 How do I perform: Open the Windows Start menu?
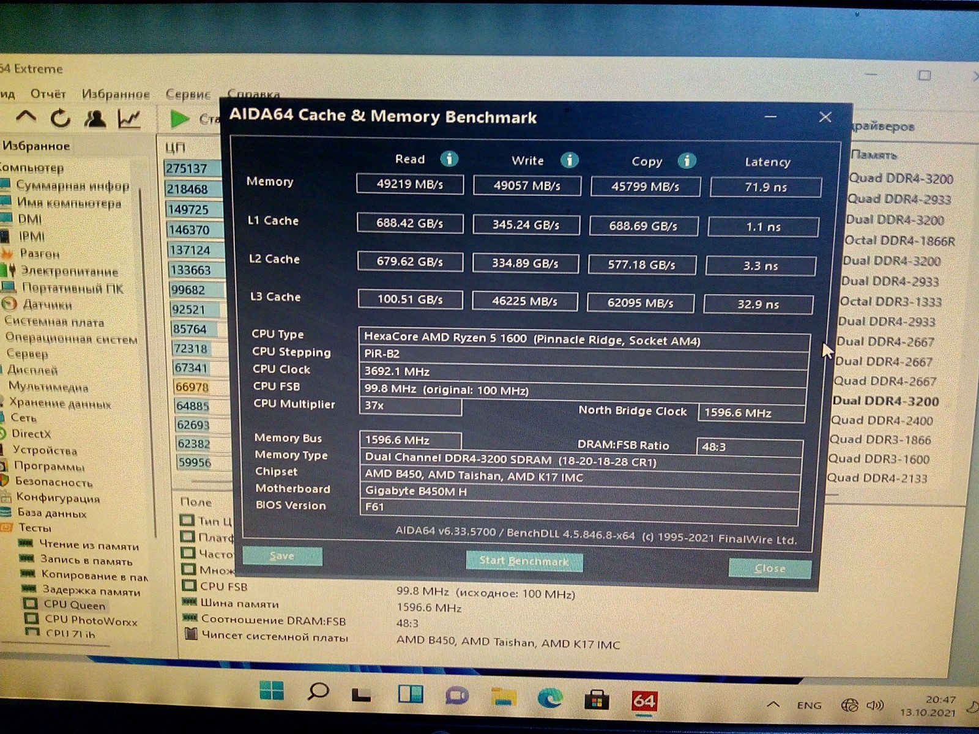point(271,691)
